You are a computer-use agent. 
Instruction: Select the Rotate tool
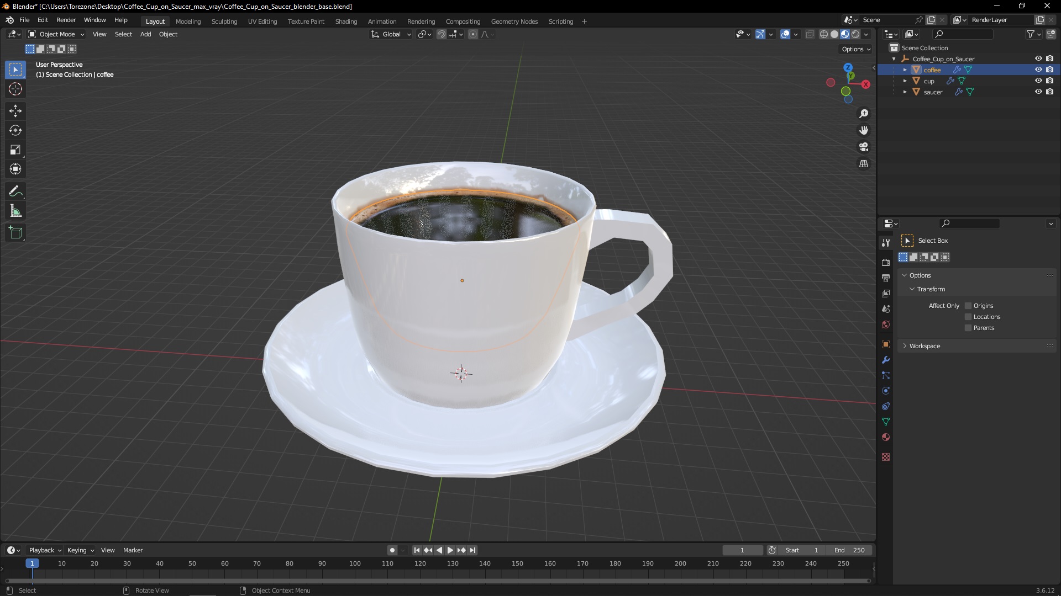coord(15,130)
